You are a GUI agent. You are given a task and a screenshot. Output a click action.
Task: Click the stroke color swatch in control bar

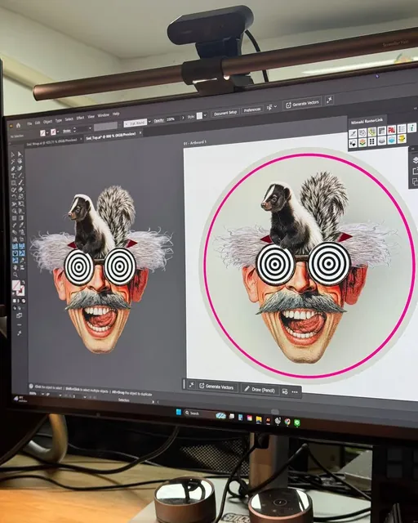[x=53, y=132]
